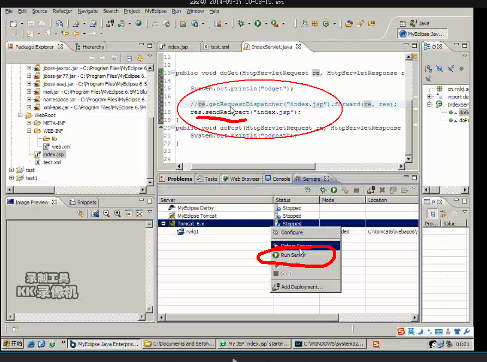Click Servers view horizontal scrollbar
487x362 pixels.
click(x=252, y=317)
